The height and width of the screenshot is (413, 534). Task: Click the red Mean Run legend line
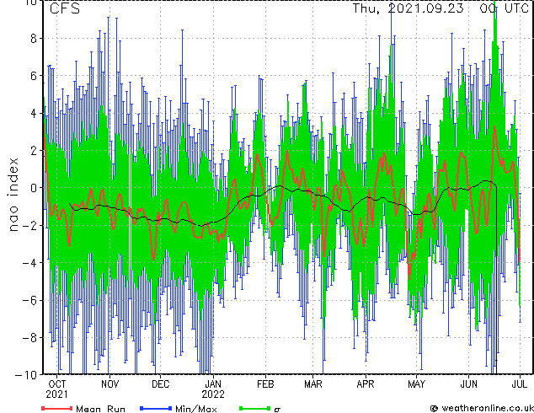(57, 408)
